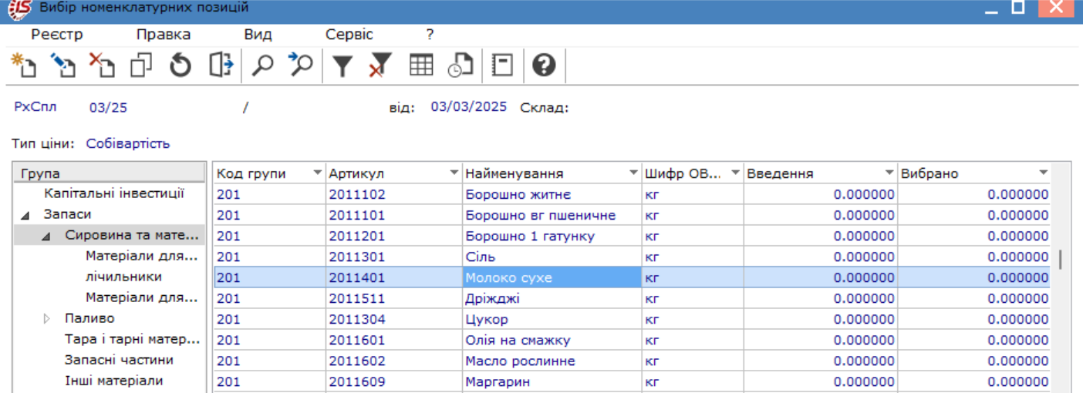Open the Код групи column filter dropdown

pos(317,173)
